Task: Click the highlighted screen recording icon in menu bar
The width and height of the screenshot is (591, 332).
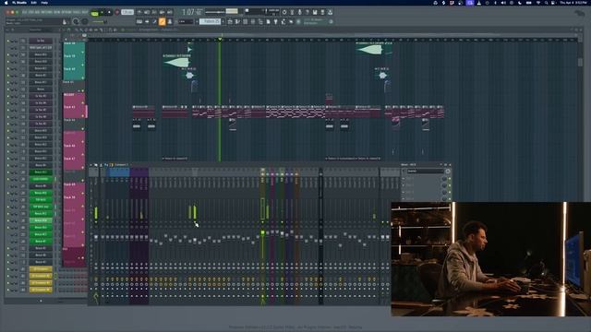Action: click(x=470, y=3)
